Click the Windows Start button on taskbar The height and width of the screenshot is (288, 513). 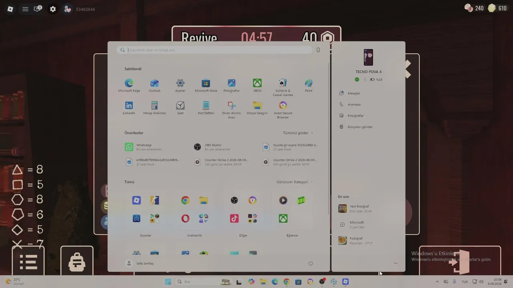pyautogui.click(x=168, y=282)
